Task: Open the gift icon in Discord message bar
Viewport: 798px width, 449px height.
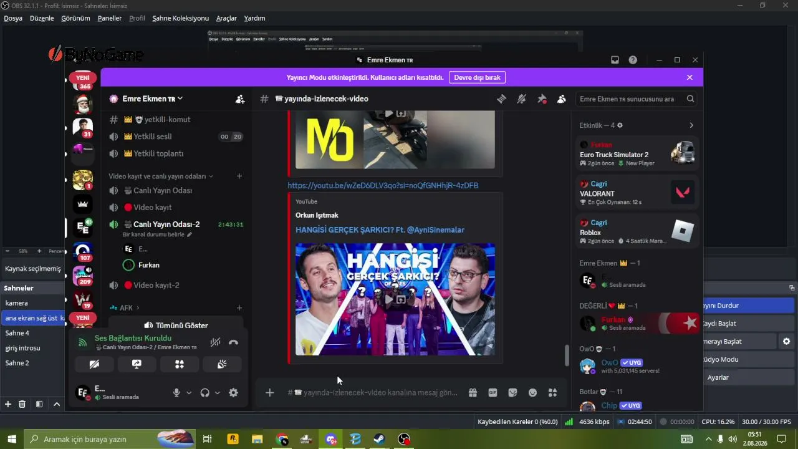Action: click(x=473, y=393)
